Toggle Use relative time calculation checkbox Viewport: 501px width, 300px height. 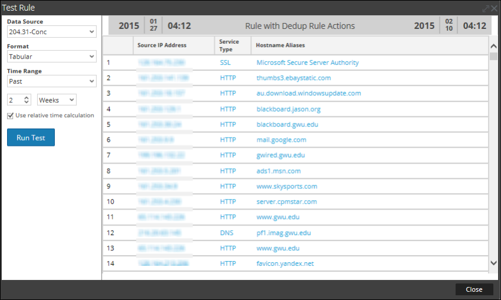click(x=11, y=116)
